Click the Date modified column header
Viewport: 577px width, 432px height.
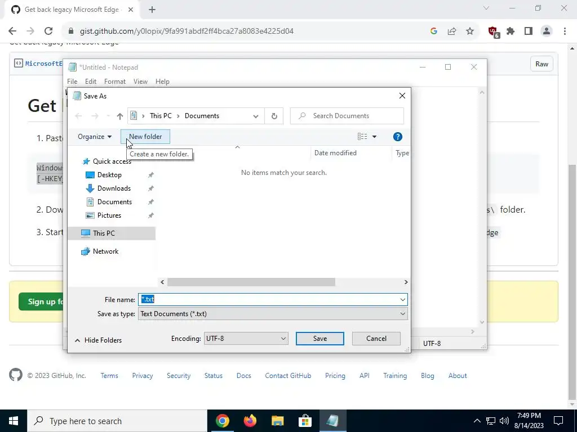[335, 153]
